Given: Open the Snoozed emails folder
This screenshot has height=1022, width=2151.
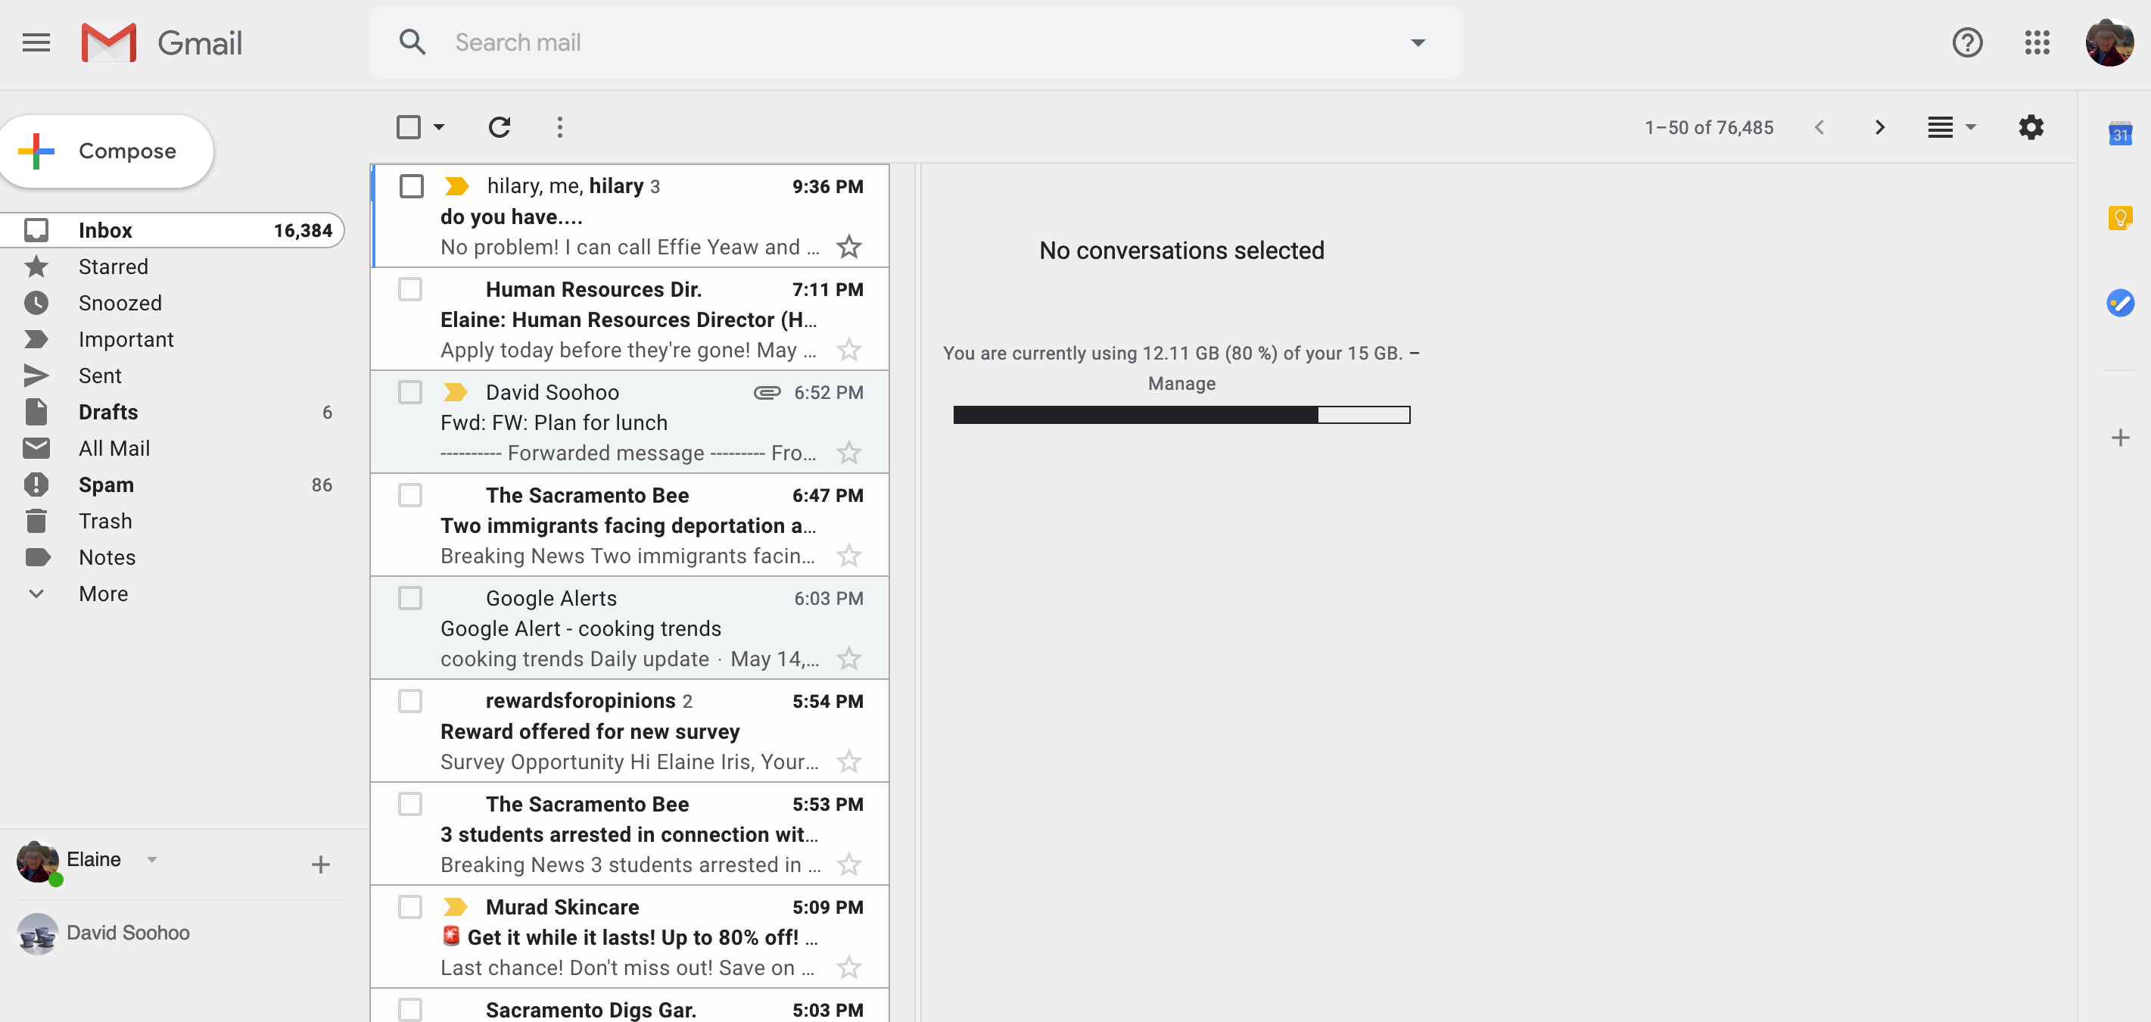Looking at the screenshot, I should (122, 303).
